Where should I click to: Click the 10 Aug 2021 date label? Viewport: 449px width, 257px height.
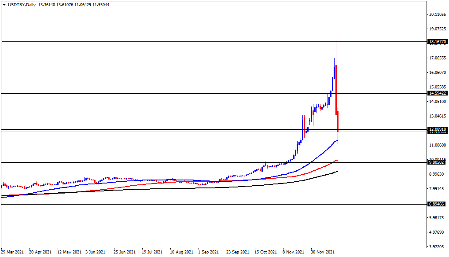pos(181,252)
